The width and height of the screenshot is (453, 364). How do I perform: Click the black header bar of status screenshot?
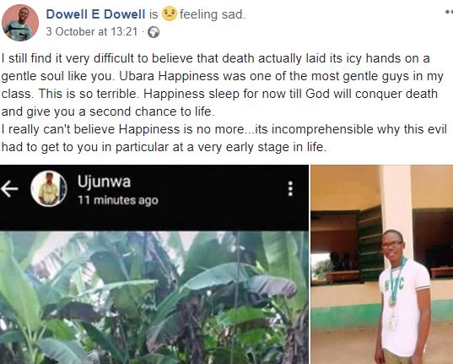[x=154, y=198]
